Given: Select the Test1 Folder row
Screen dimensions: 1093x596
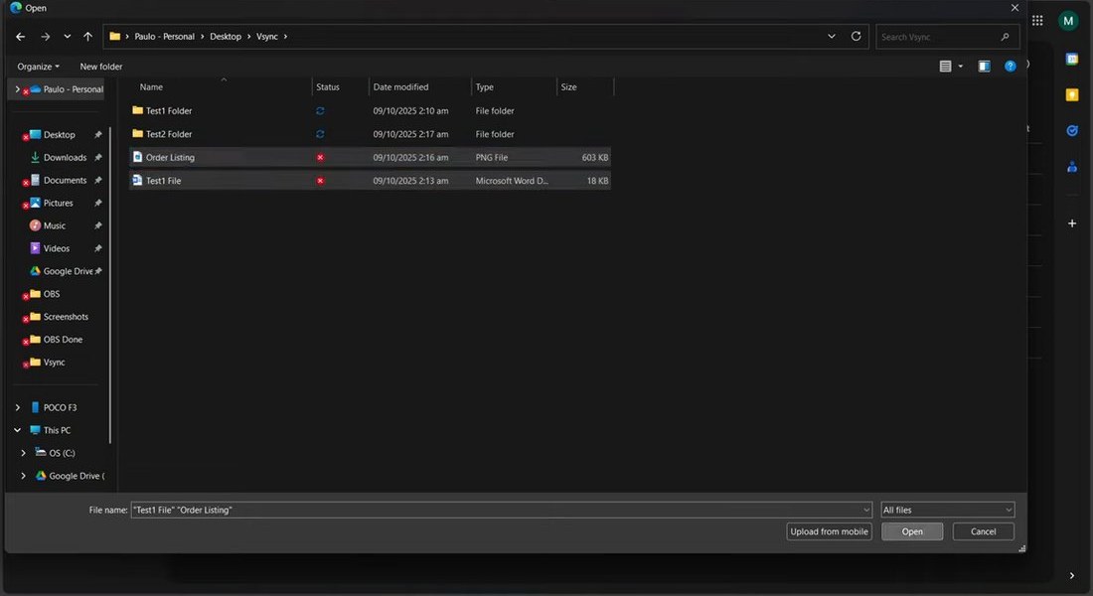Looking at the screenshot, I should [x=371, y=111].
